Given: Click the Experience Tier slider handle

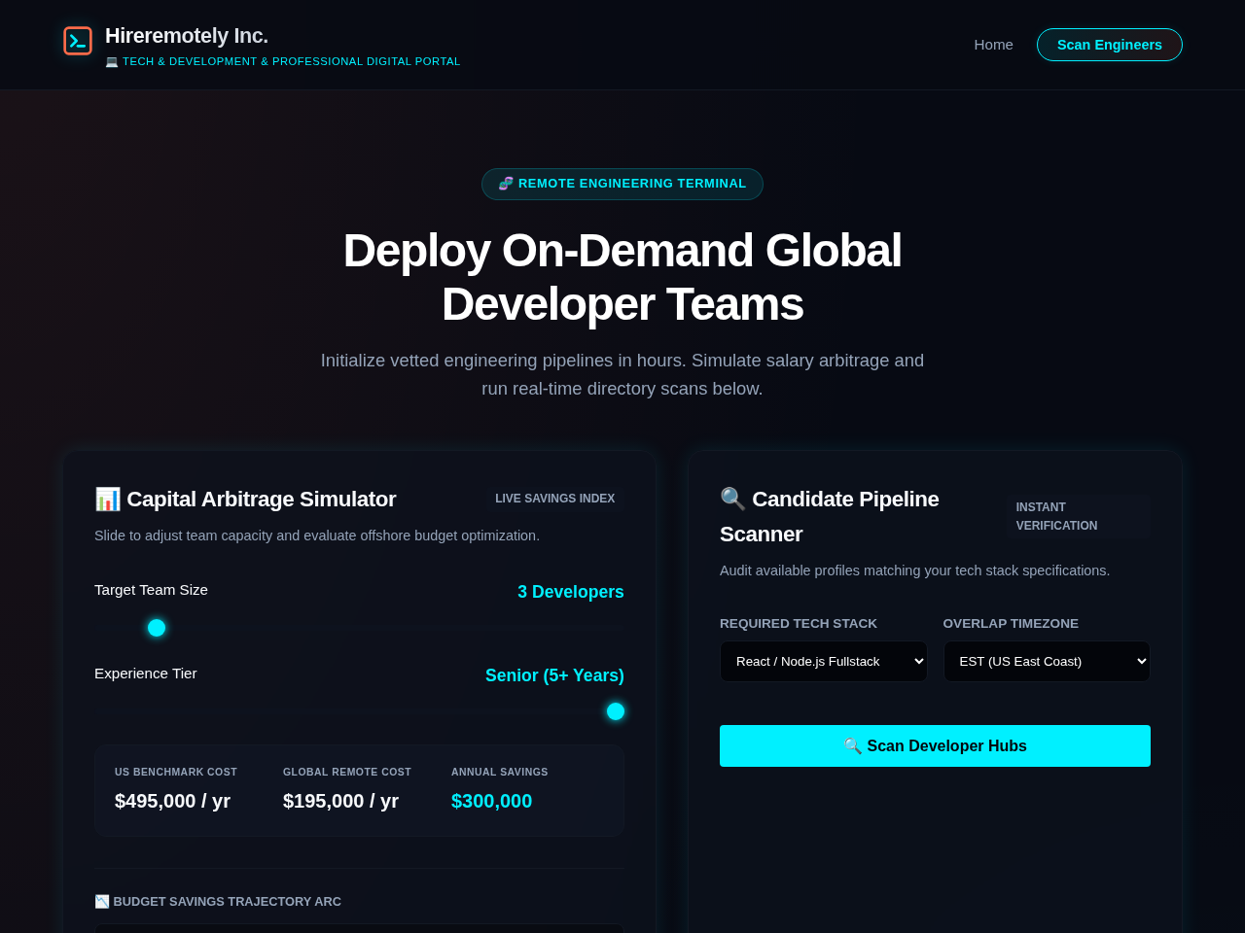Looking at the screenshot, I should 616,711.
